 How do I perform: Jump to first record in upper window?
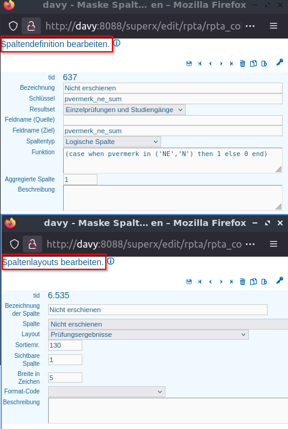click(x=200, y=64)
